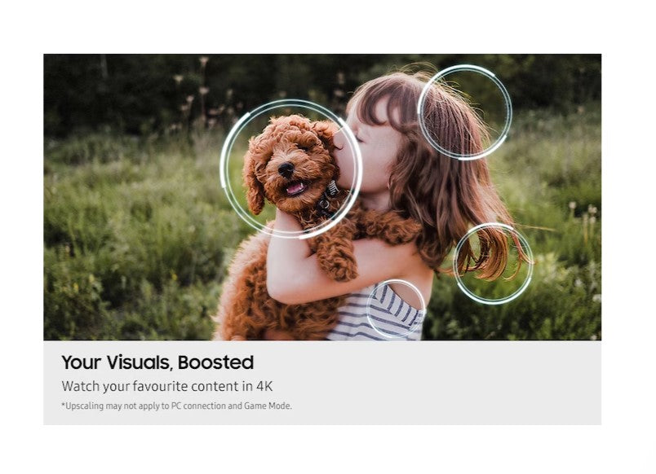Click the puppy's black nose
The width and height of the screenshot is (656, 474).
(x=286, y=169)
